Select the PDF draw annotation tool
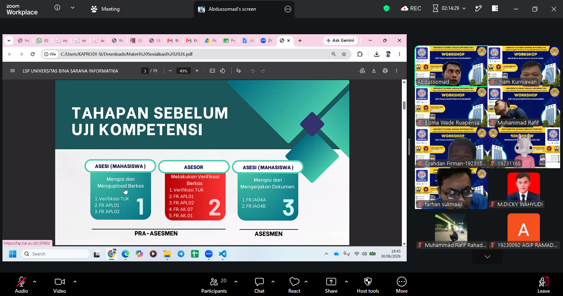563x296 pixels. pyautogui.click(x=238, y=71)
